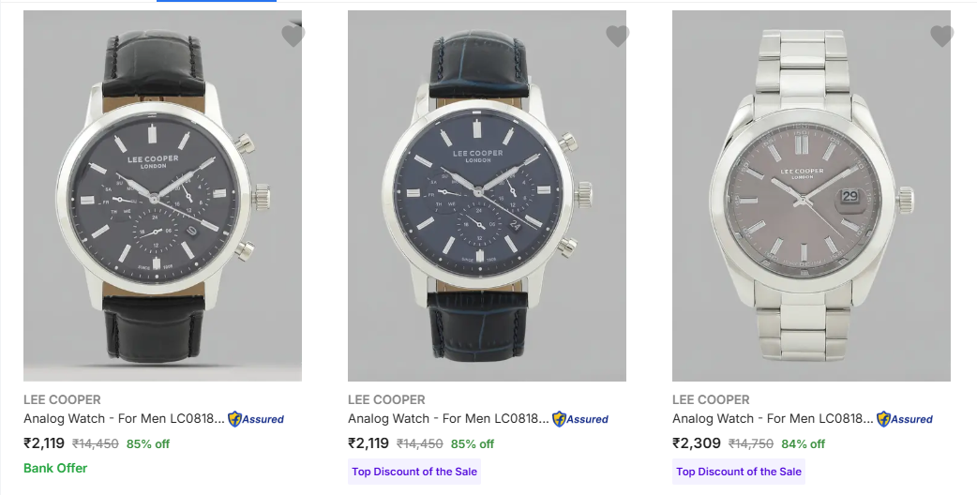Viewport: 977px width, 495px height.
Task: Favorite the silver steel bracelet watch with its heart
Action: (941, 37)
